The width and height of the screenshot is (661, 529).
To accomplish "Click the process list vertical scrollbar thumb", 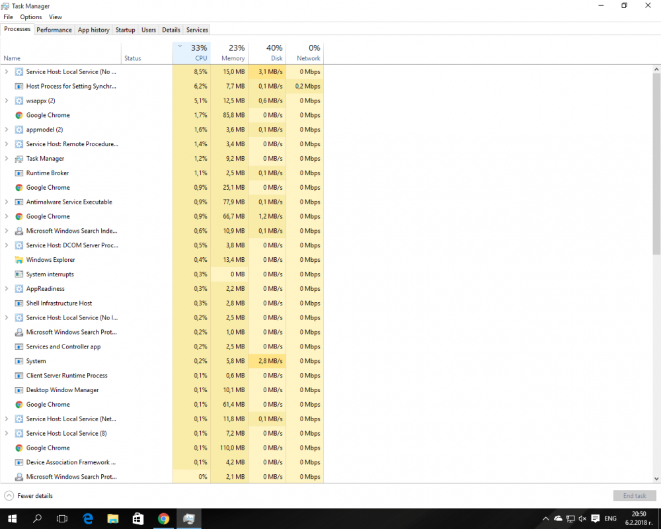I will pos(656,164).
